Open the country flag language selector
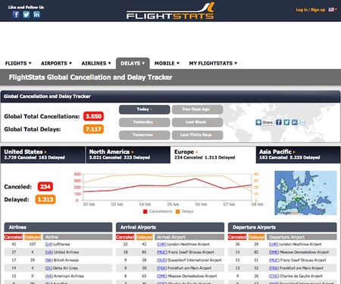This screenshot has height=284, width=341. [x=333, y=10]
